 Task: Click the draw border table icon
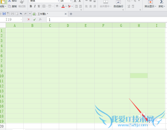(x=50, y=6)
